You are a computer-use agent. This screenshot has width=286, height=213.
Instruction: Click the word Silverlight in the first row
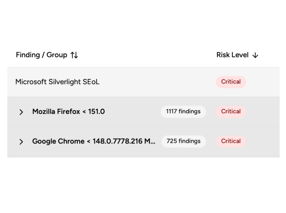point(65,82)
